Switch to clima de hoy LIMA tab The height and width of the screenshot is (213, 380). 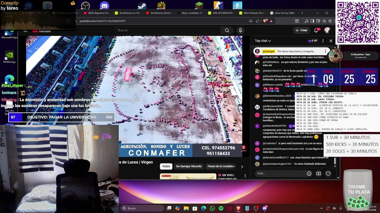283,13
